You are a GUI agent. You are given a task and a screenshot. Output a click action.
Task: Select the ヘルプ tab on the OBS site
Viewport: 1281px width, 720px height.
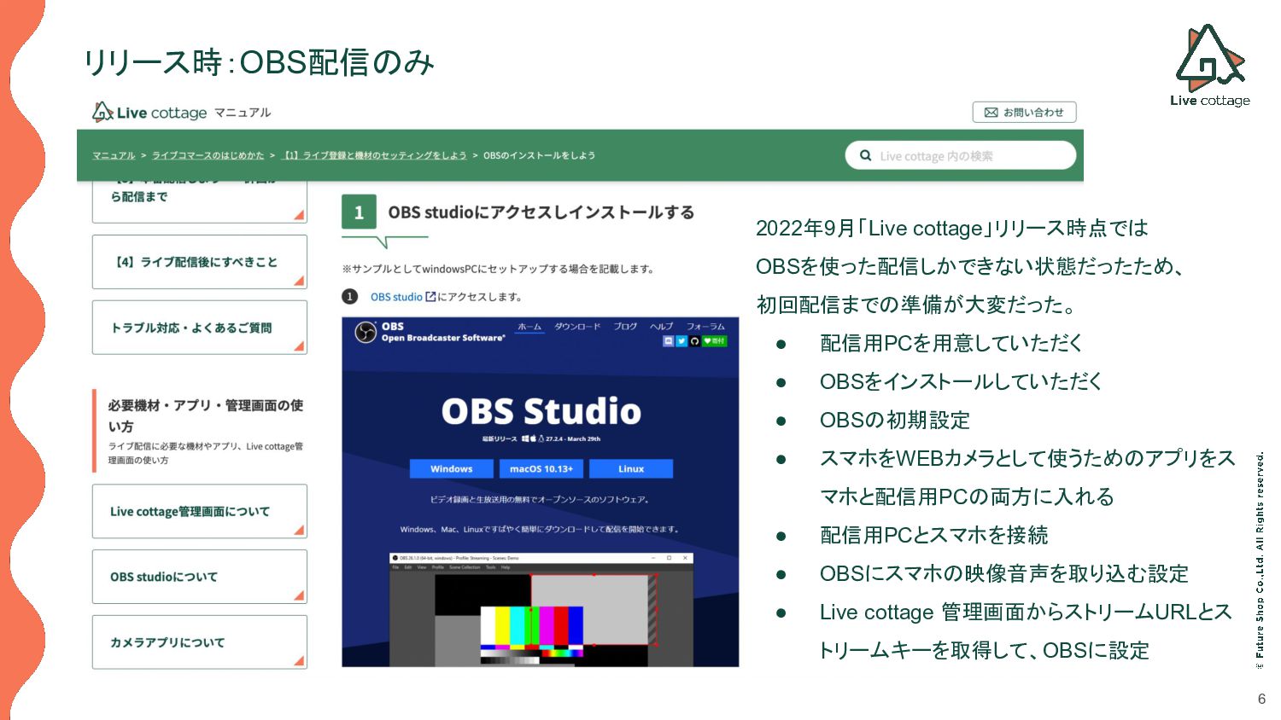661,326
